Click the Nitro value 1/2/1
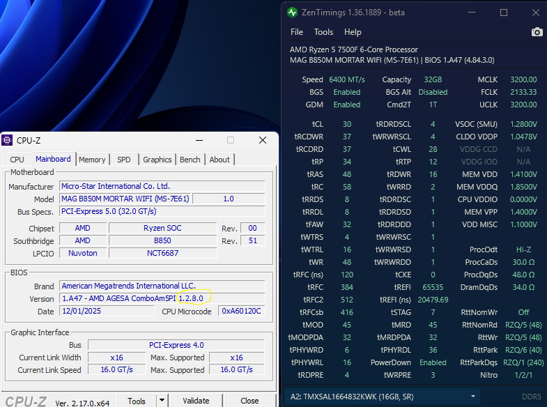 coord(523,375)
